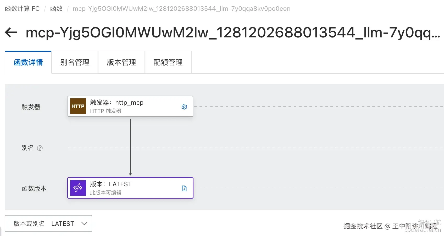Click the HTTP 触发器 subtitle text
The image size is (444, 236).
point(106,111)
